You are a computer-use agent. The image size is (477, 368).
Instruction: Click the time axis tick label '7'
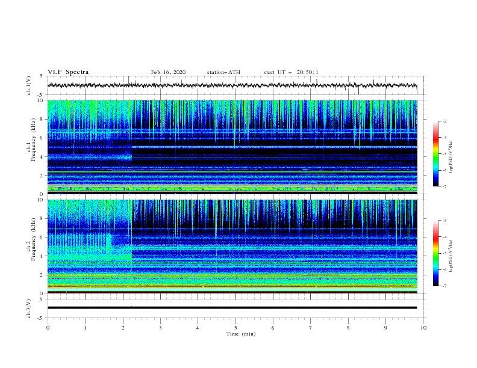(311, 328)
